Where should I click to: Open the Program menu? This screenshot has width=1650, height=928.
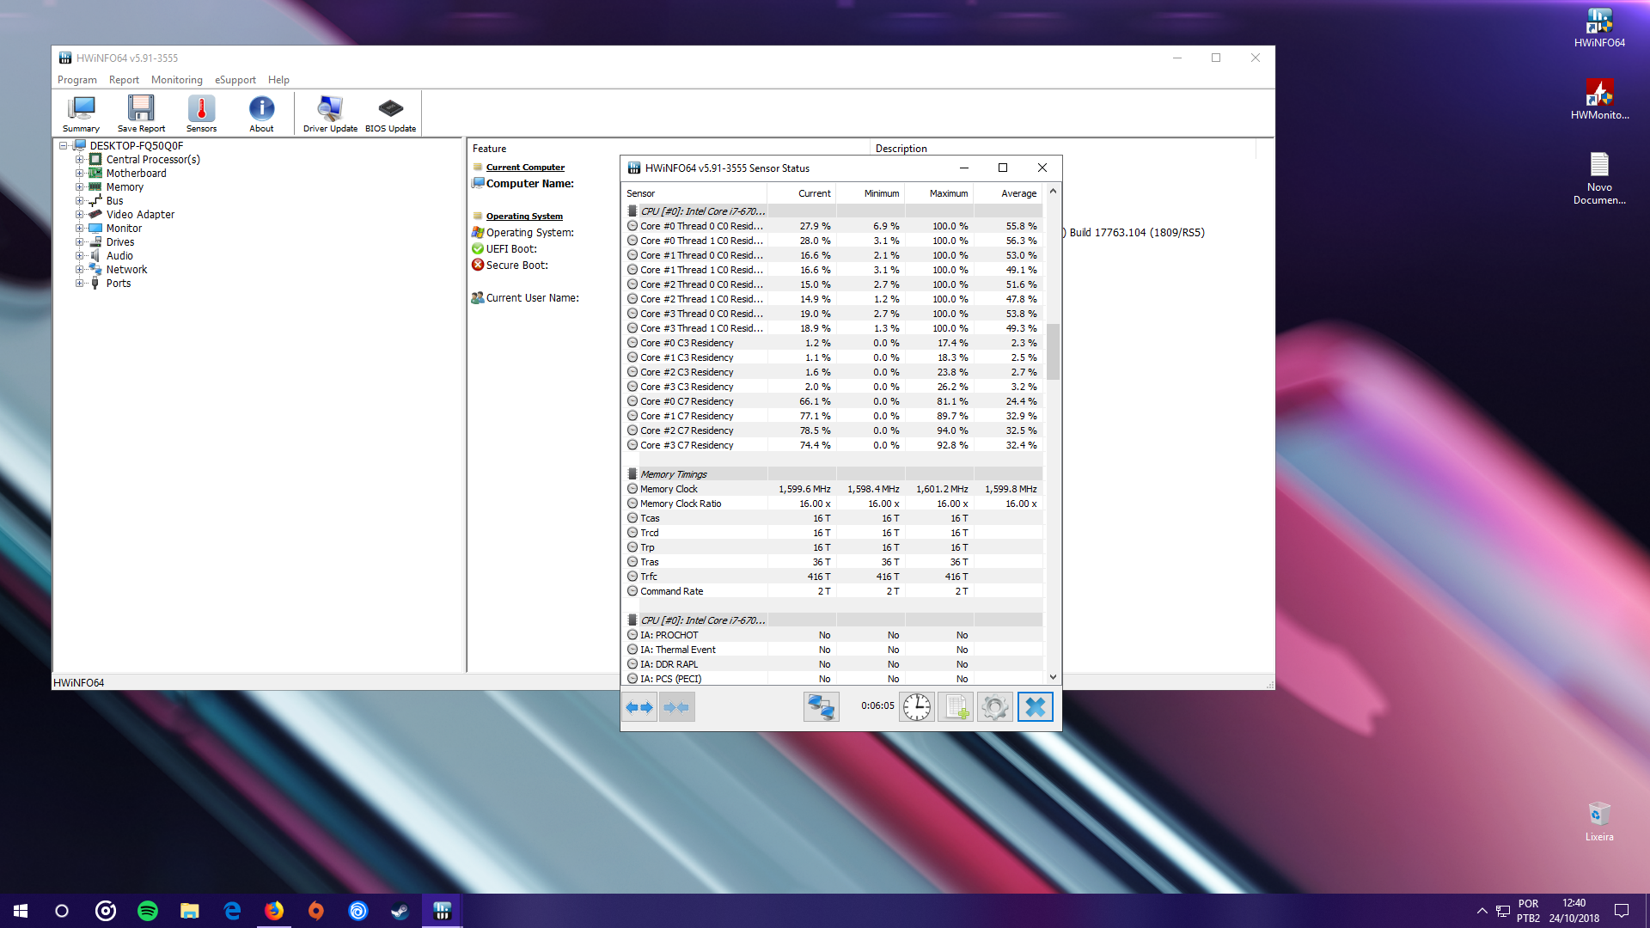(77, 80)
